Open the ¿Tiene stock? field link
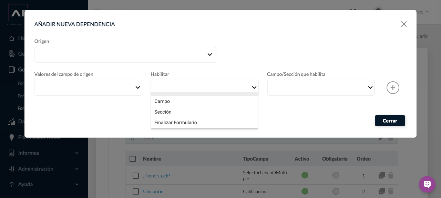 pos(156,176)
